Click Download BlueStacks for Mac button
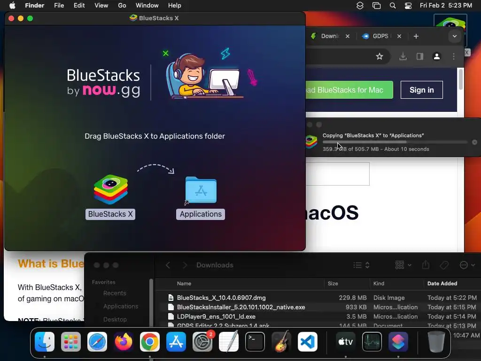The width and height of the screenshot is (481, 361). click(x=349, y=90)
